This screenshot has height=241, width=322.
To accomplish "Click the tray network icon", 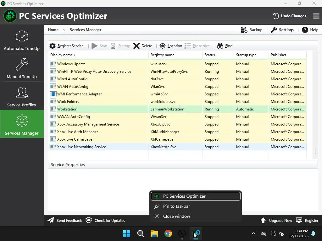I will click(x=273, y=233).
